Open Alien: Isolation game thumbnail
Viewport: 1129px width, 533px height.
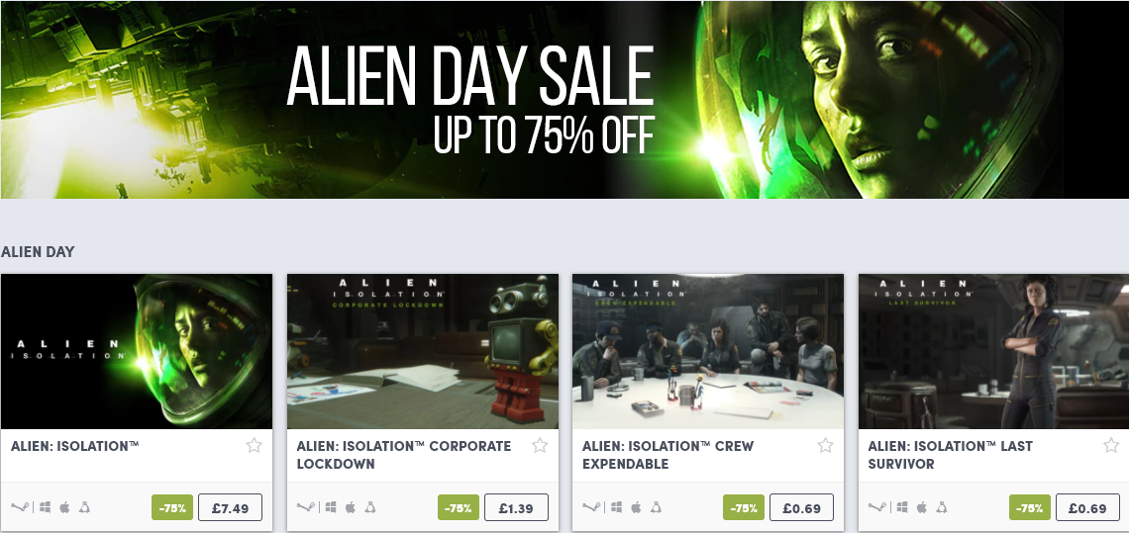tap(137, 352)
